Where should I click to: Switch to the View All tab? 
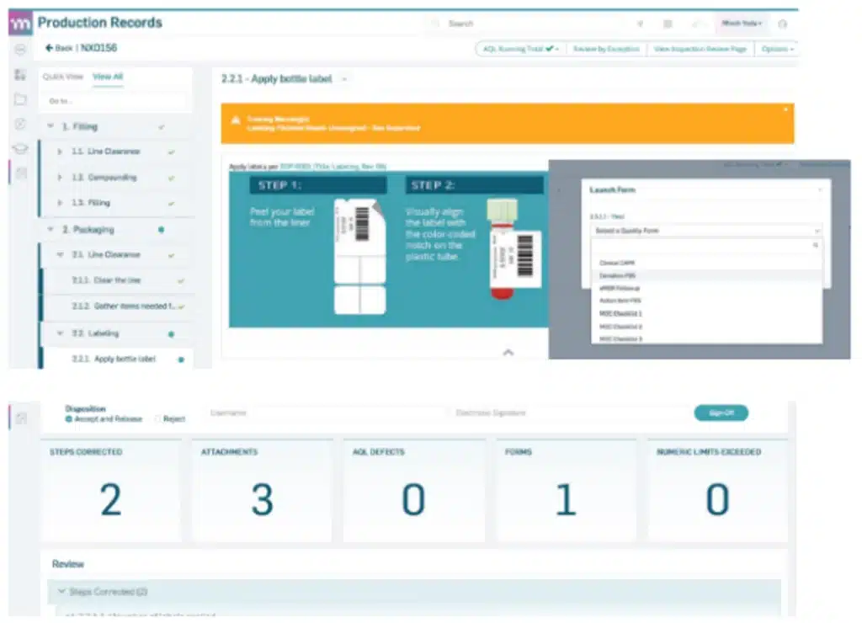(x=108, y=77)
